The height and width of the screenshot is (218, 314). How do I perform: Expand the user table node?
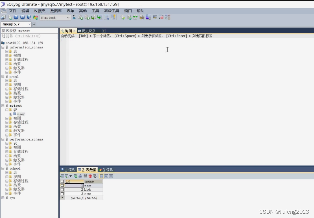click(x=11, y=114)
